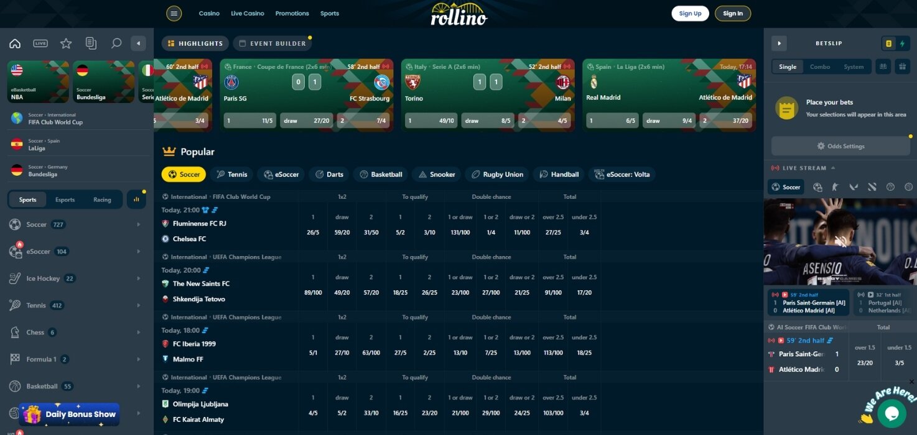Select Counter-Strike icon in live stream filter
Image resolution: width=917 pixels, height=435 pixels.
click(836, 186)
